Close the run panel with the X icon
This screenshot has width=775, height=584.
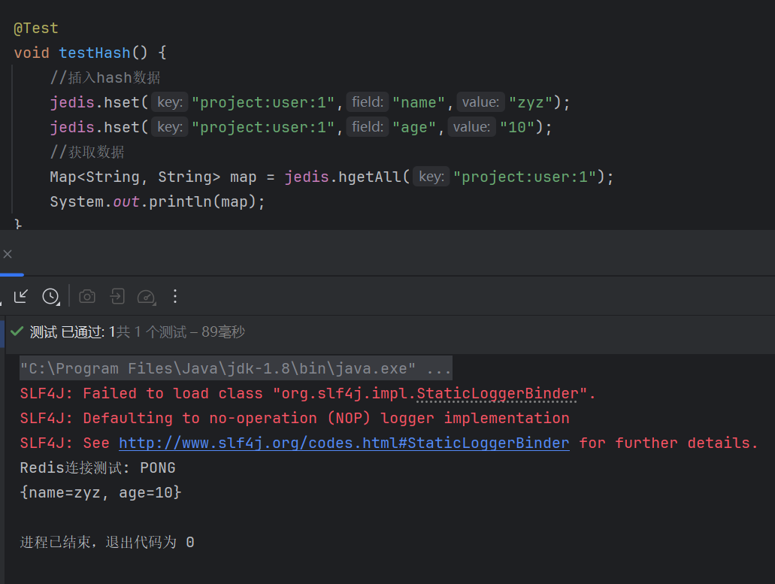coord(8,254)
